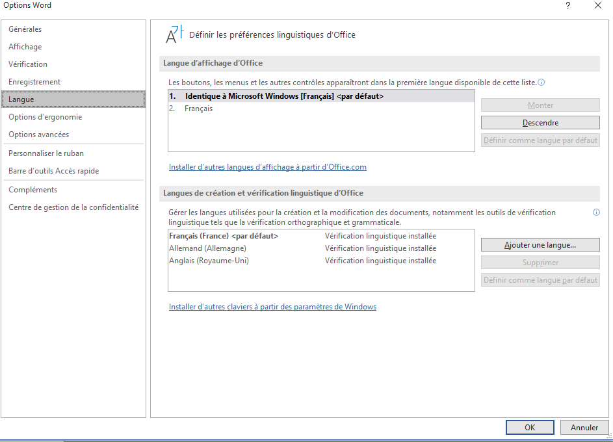Image resolution: width=613 pixels, height=442 pixels.
Task: Select Français (France) authoring language row
Action: 321,236
